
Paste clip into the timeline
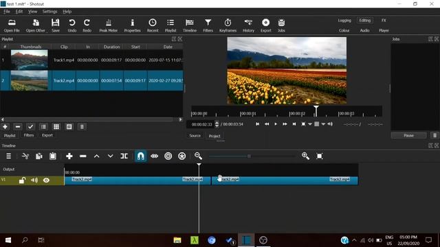pos(53,156)
